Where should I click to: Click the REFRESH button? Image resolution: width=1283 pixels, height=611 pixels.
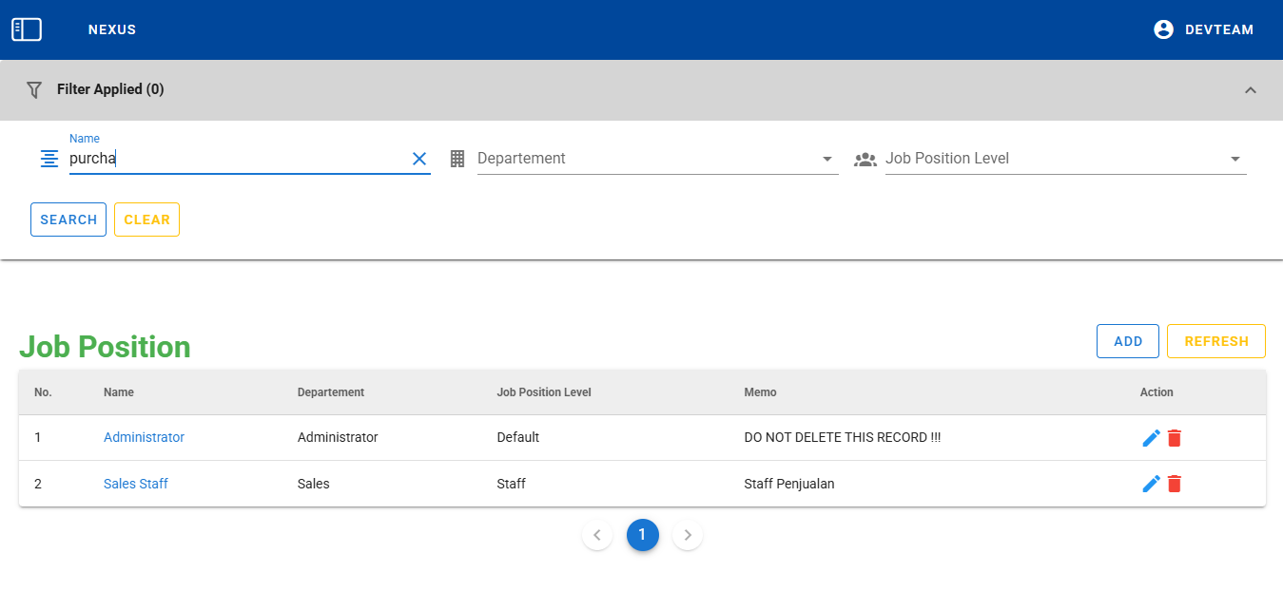tap(1215, 341)
